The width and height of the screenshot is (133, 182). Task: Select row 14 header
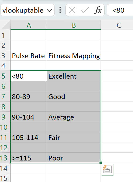[x=5, y=168]
